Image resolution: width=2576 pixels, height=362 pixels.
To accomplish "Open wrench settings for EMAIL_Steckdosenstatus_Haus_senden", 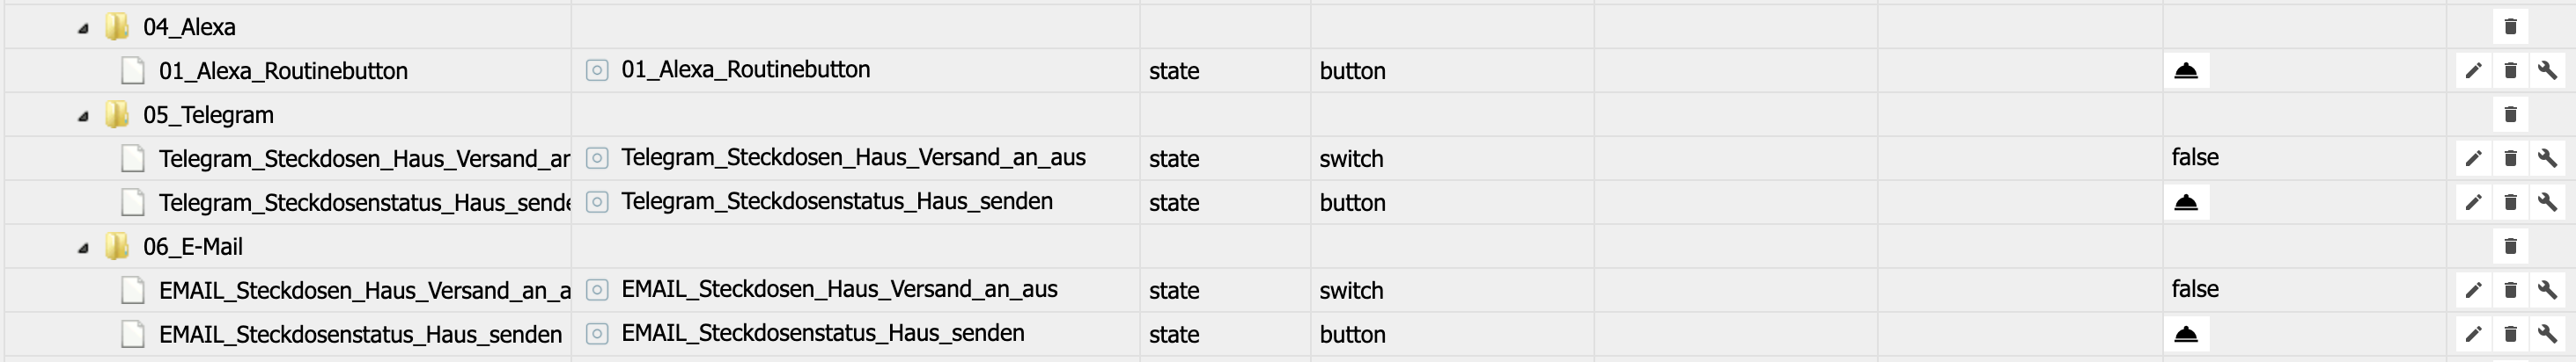I will click(2547, 334).
